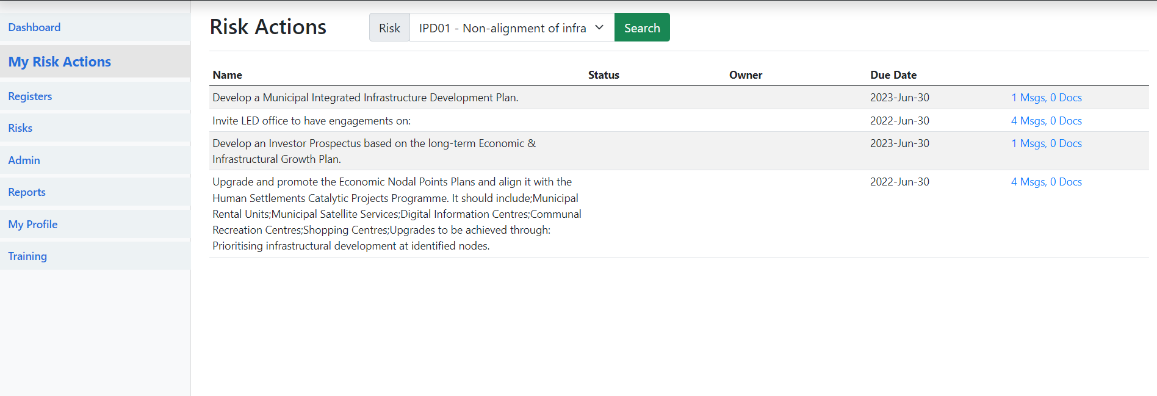This screenshot has width=1157, height=396.
Task: Click the Owner column header
Action: coord(745,75)
